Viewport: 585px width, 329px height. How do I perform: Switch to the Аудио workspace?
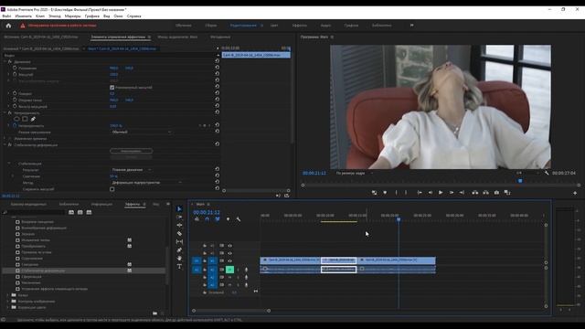pyautogui.click(x=325, y=26)
